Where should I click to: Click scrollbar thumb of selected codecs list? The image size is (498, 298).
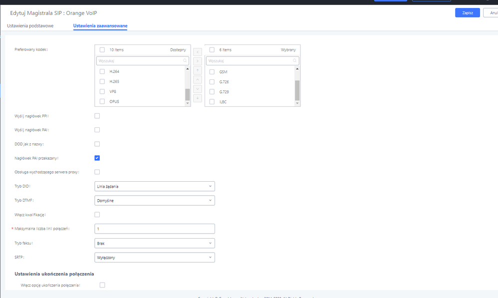(297, 90)
